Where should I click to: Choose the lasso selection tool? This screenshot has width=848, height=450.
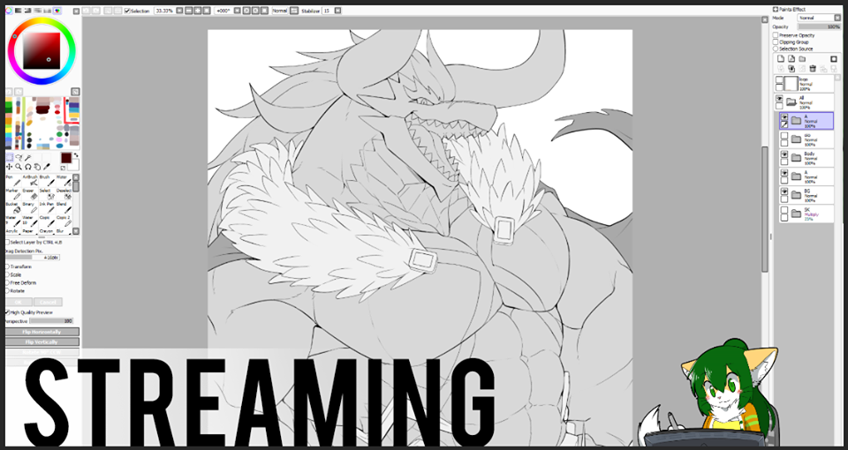coord(19,157)
